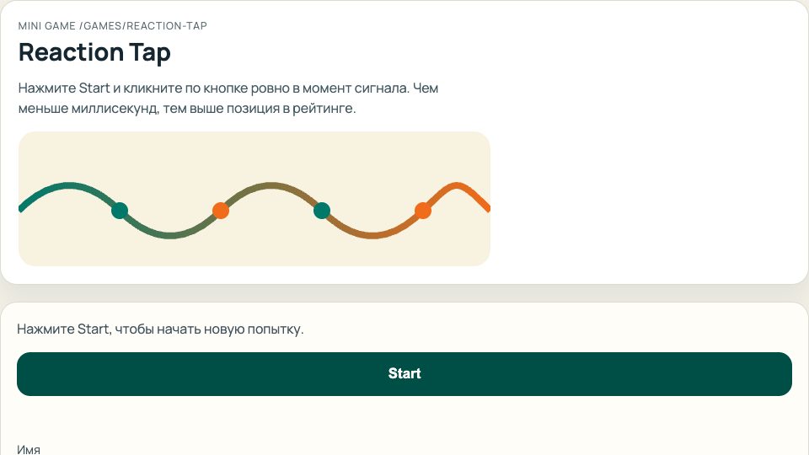This screenshot has width=809, height=455.
Task: Click the orange wave crest at far right
Action: [x=458, y=185]
